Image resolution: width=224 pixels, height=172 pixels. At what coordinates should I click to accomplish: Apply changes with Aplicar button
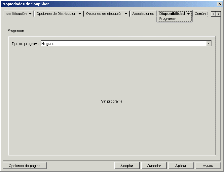[x=181, y=166]
